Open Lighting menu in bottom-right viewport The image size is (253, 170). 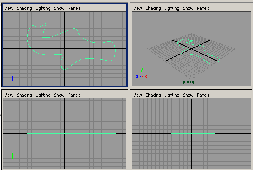(x=172, y=95)
